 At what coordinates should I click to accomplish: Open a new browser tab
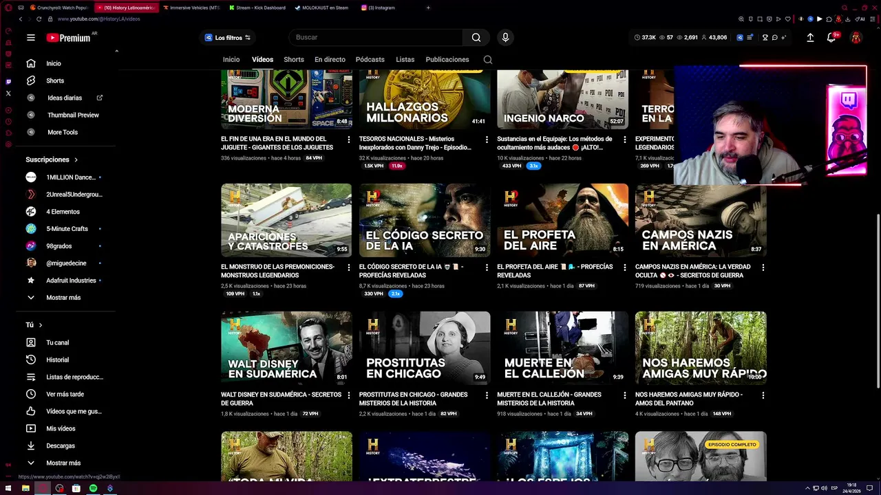tap(428, 8)
